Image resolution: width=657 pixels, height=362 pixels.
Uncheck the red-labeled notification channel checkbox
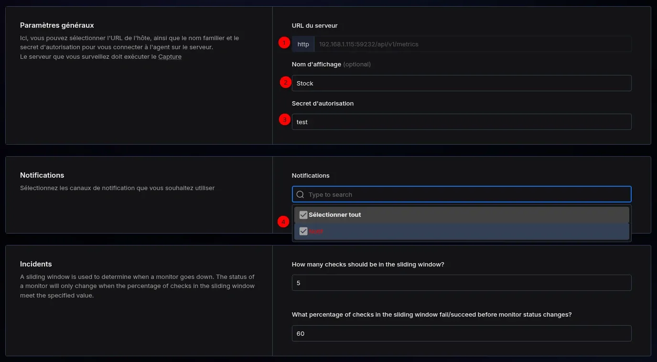pos(303,231)
